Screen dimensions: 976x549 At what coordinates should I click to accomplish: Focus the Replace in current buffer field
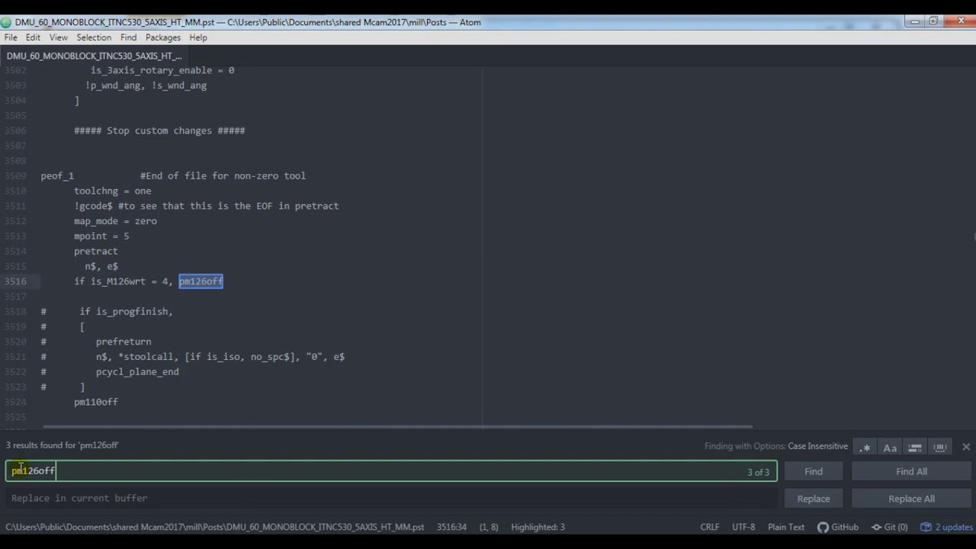[391, 499]
